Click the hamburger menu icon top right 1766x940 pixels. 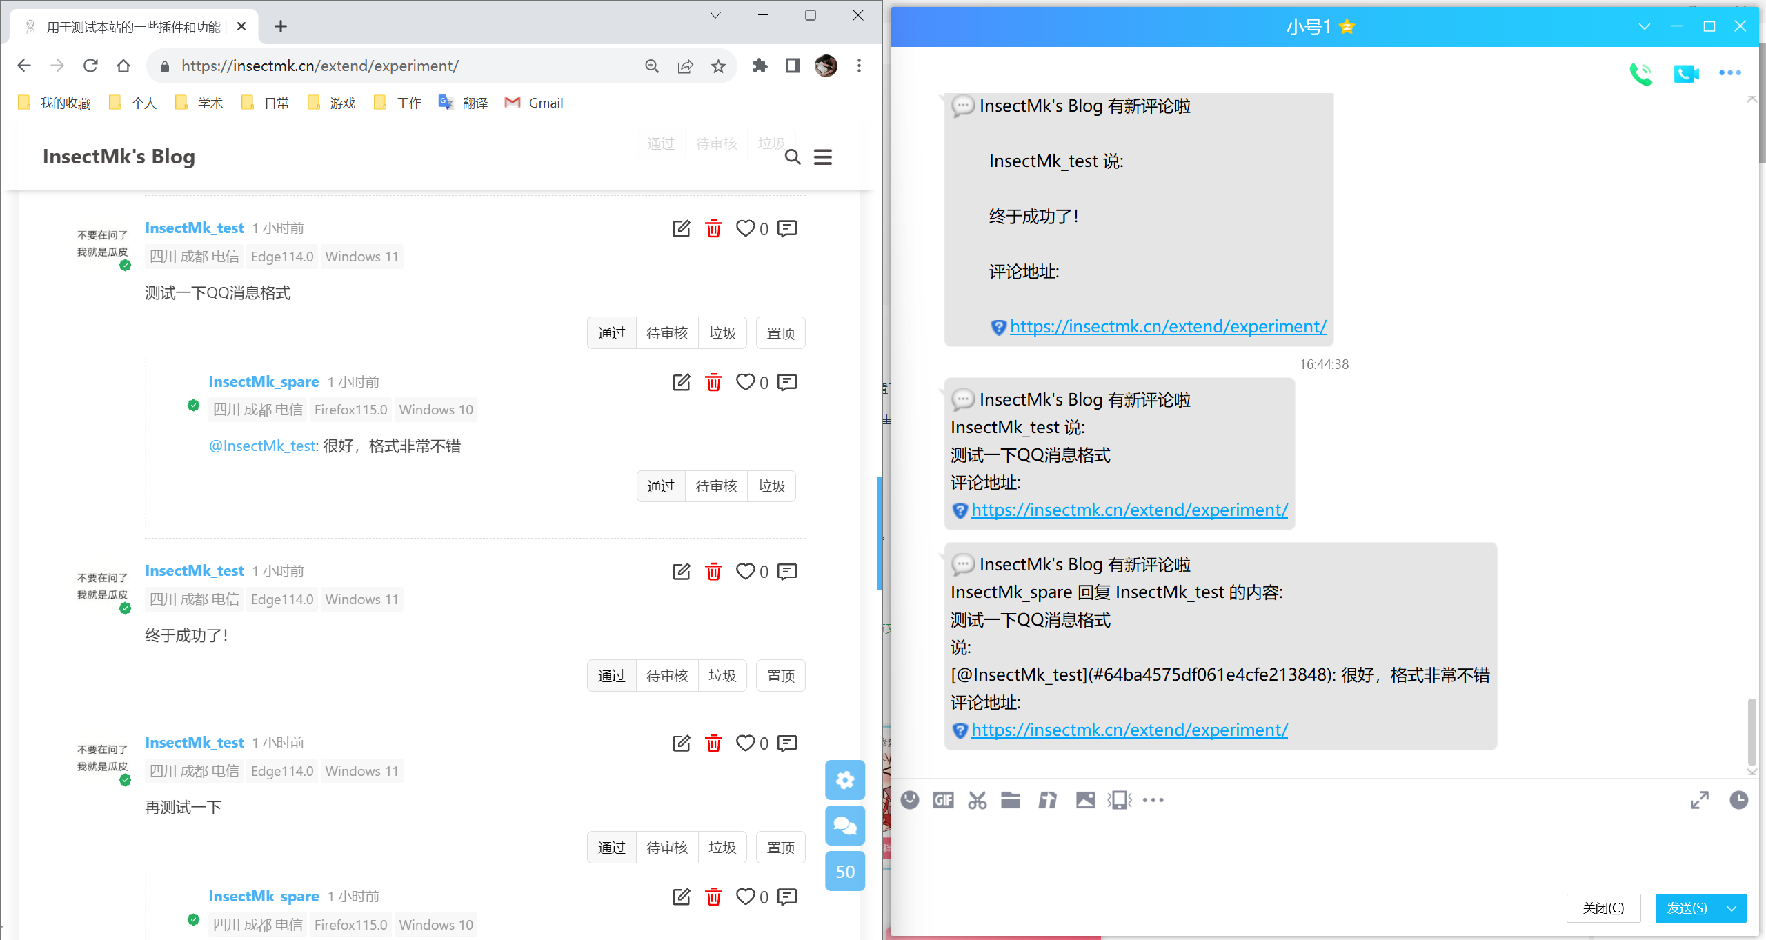(x=824, y=157)
